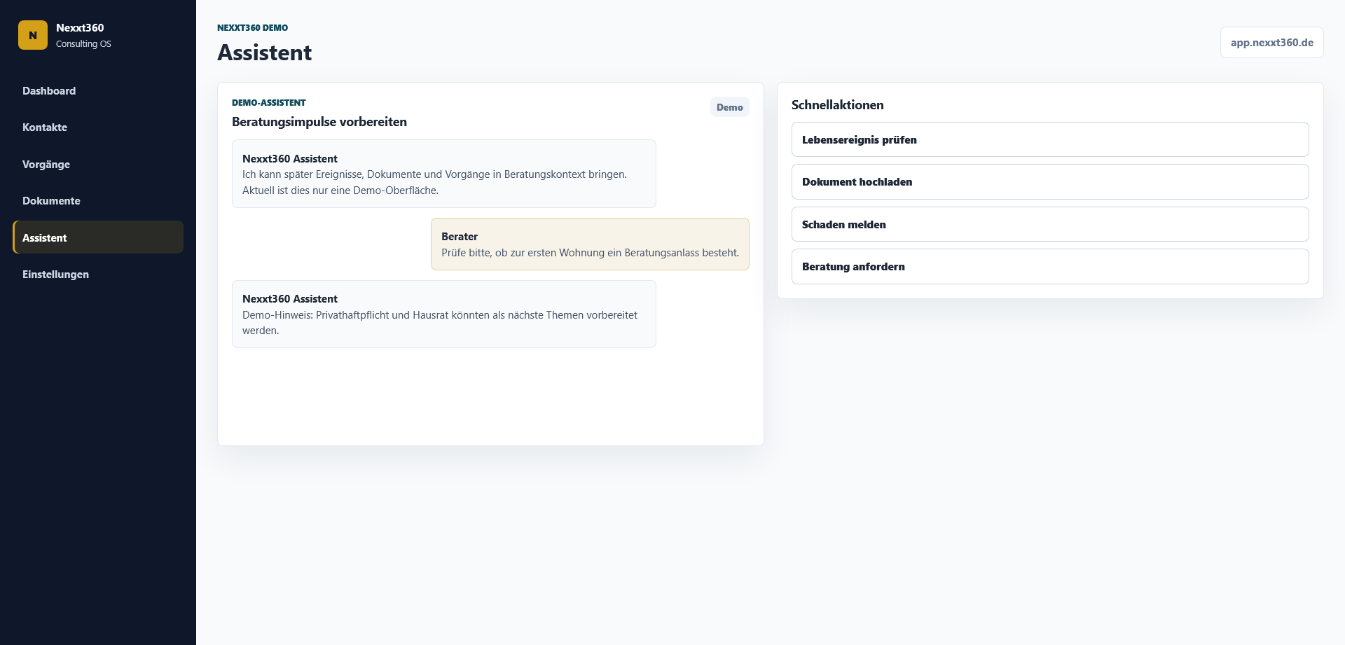
Task: Click the Demo badge label
Action: pos(729,107)
